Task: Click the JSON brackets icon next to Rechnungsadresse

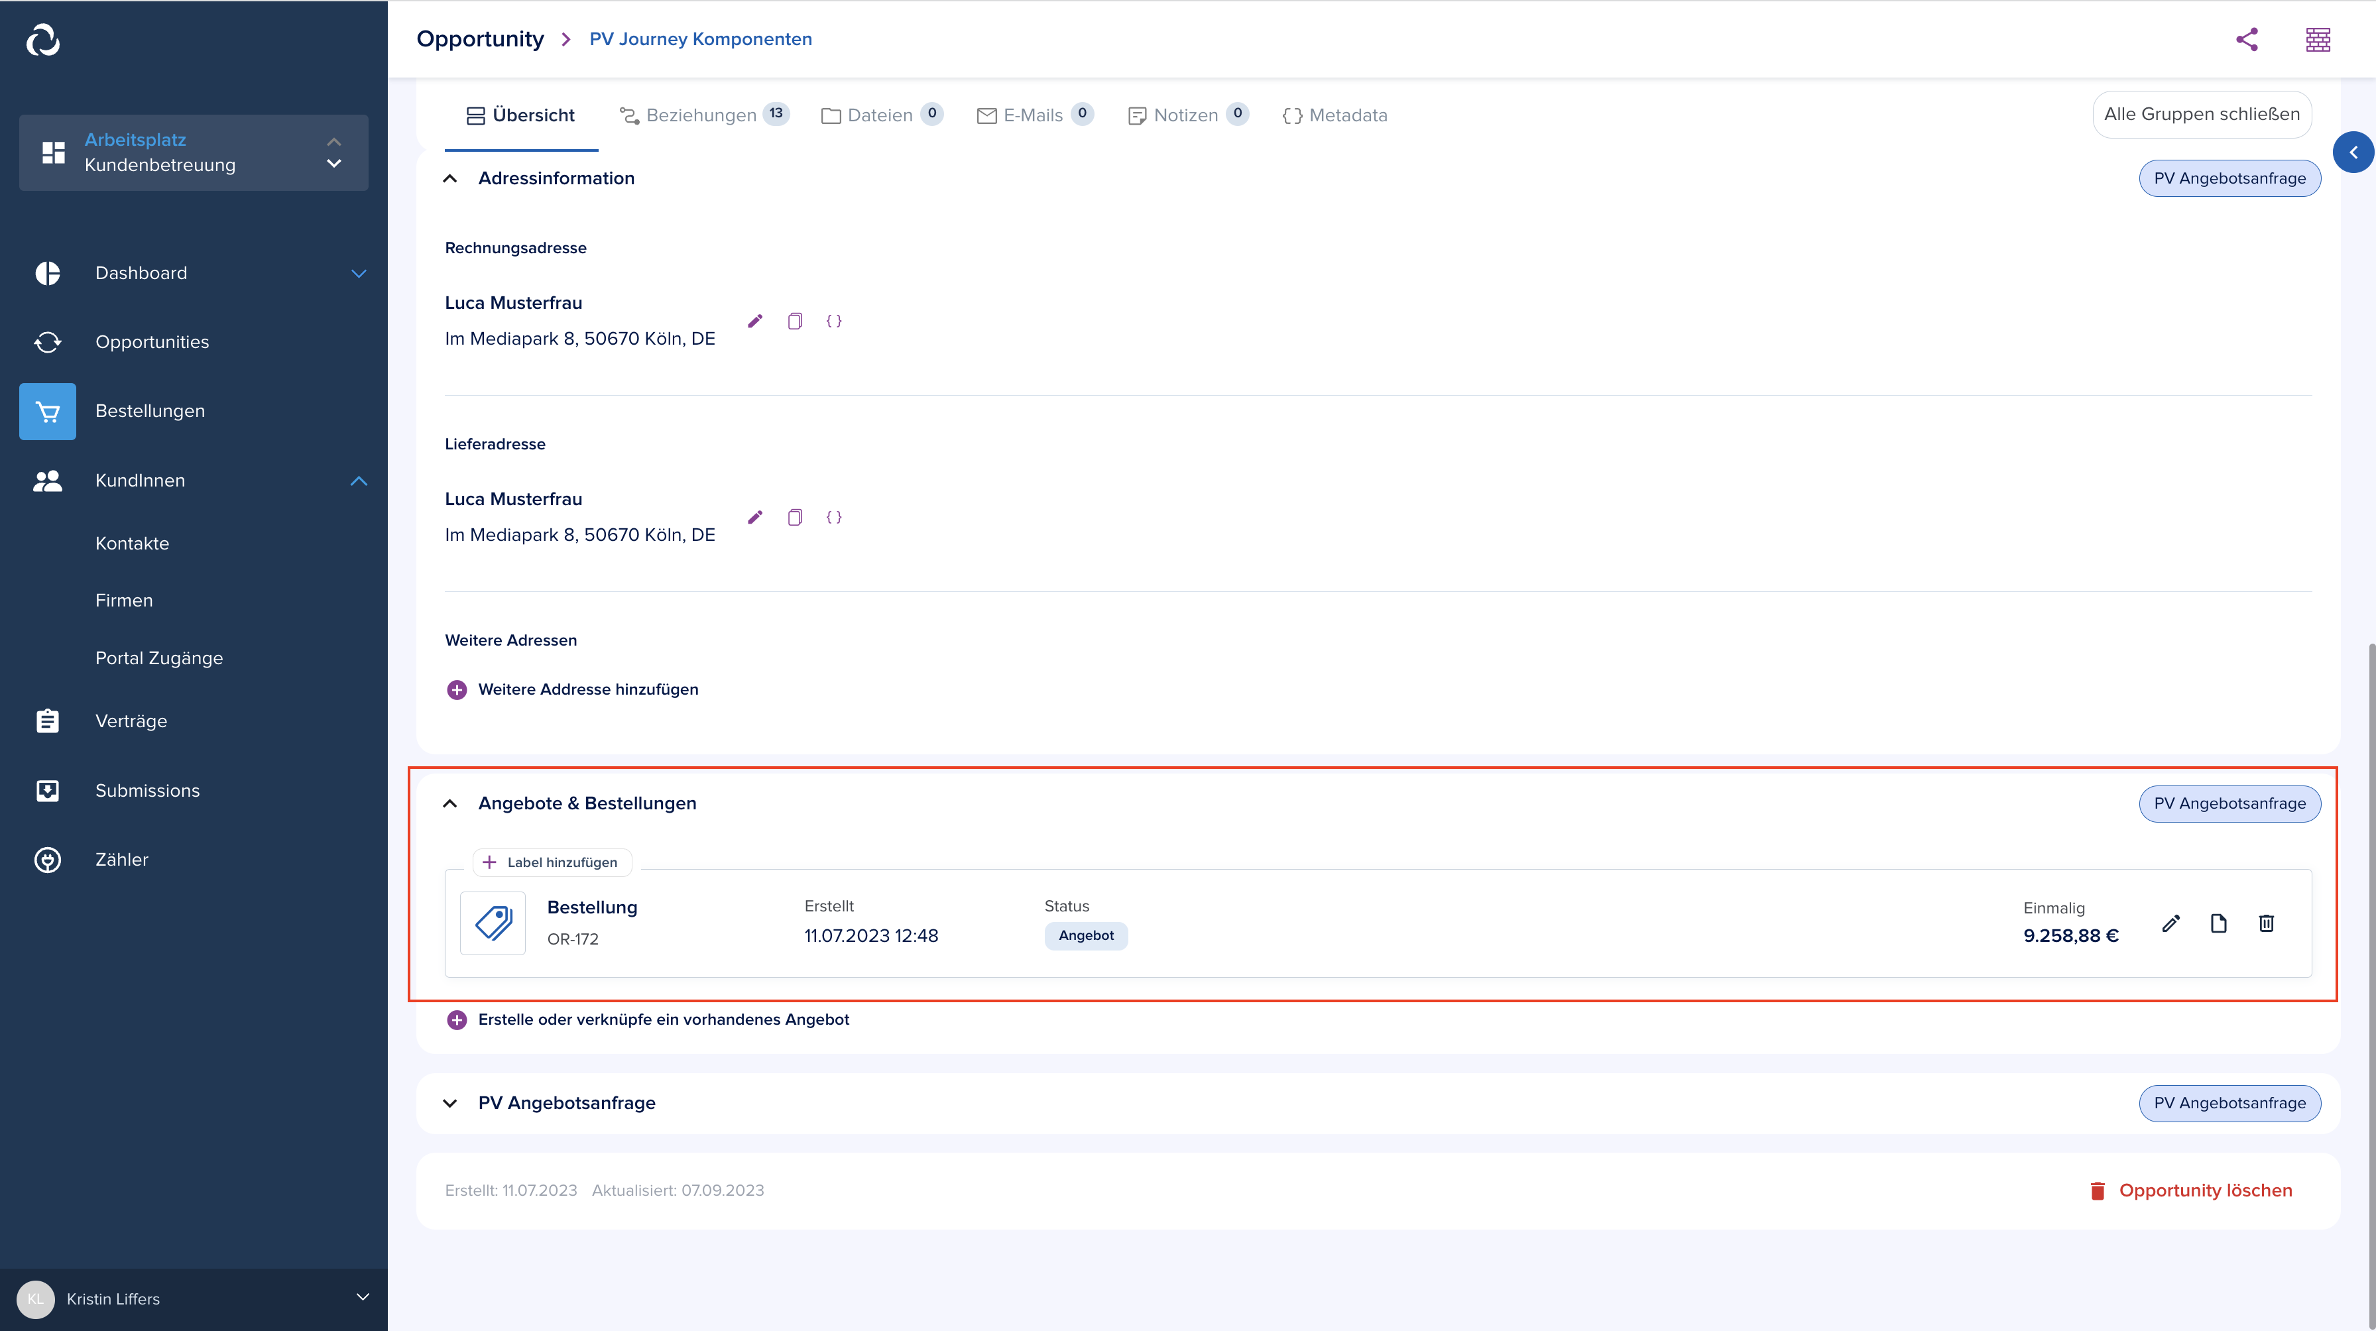Action: [x=835, y=321]
